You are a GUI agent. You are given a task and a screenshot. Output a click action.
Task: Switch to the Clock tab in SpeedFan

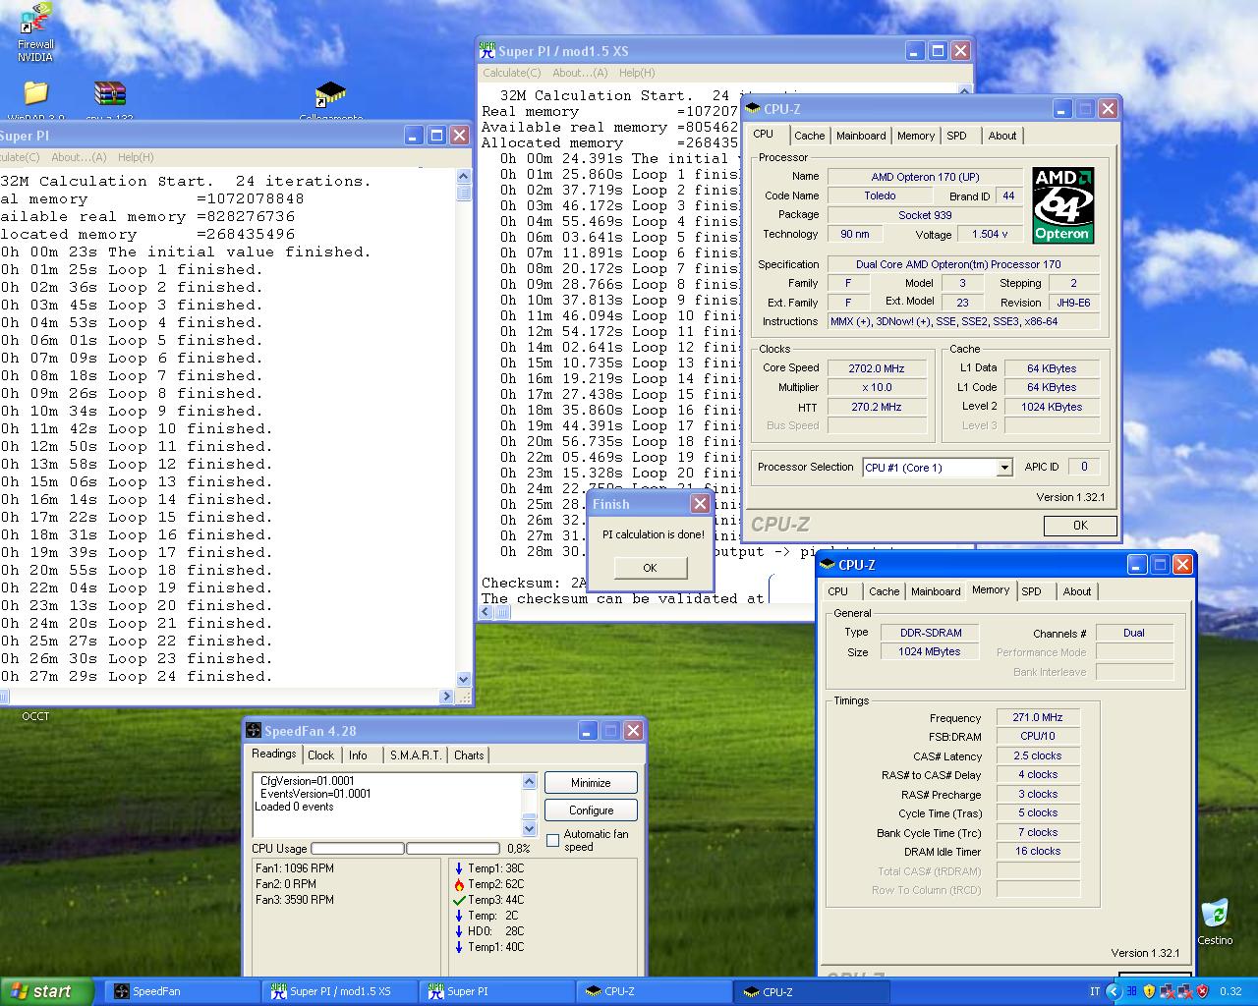tap(320, 755)
